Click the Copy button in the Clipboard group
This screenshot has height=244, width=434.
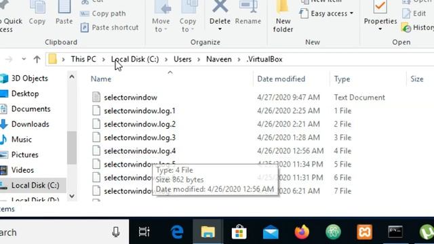tap(37, 13)
